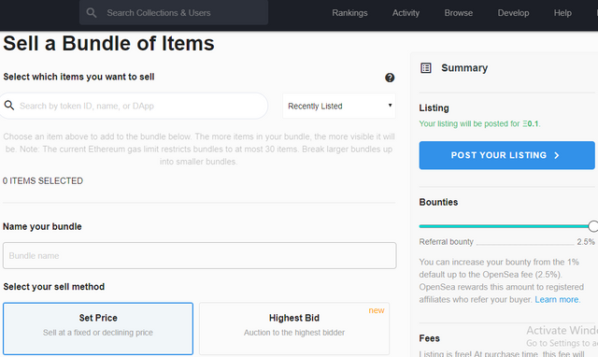The height and width of the screenshot is (357, 598).
Task: Open the Activity menu
Action: [x=406, y=12]
